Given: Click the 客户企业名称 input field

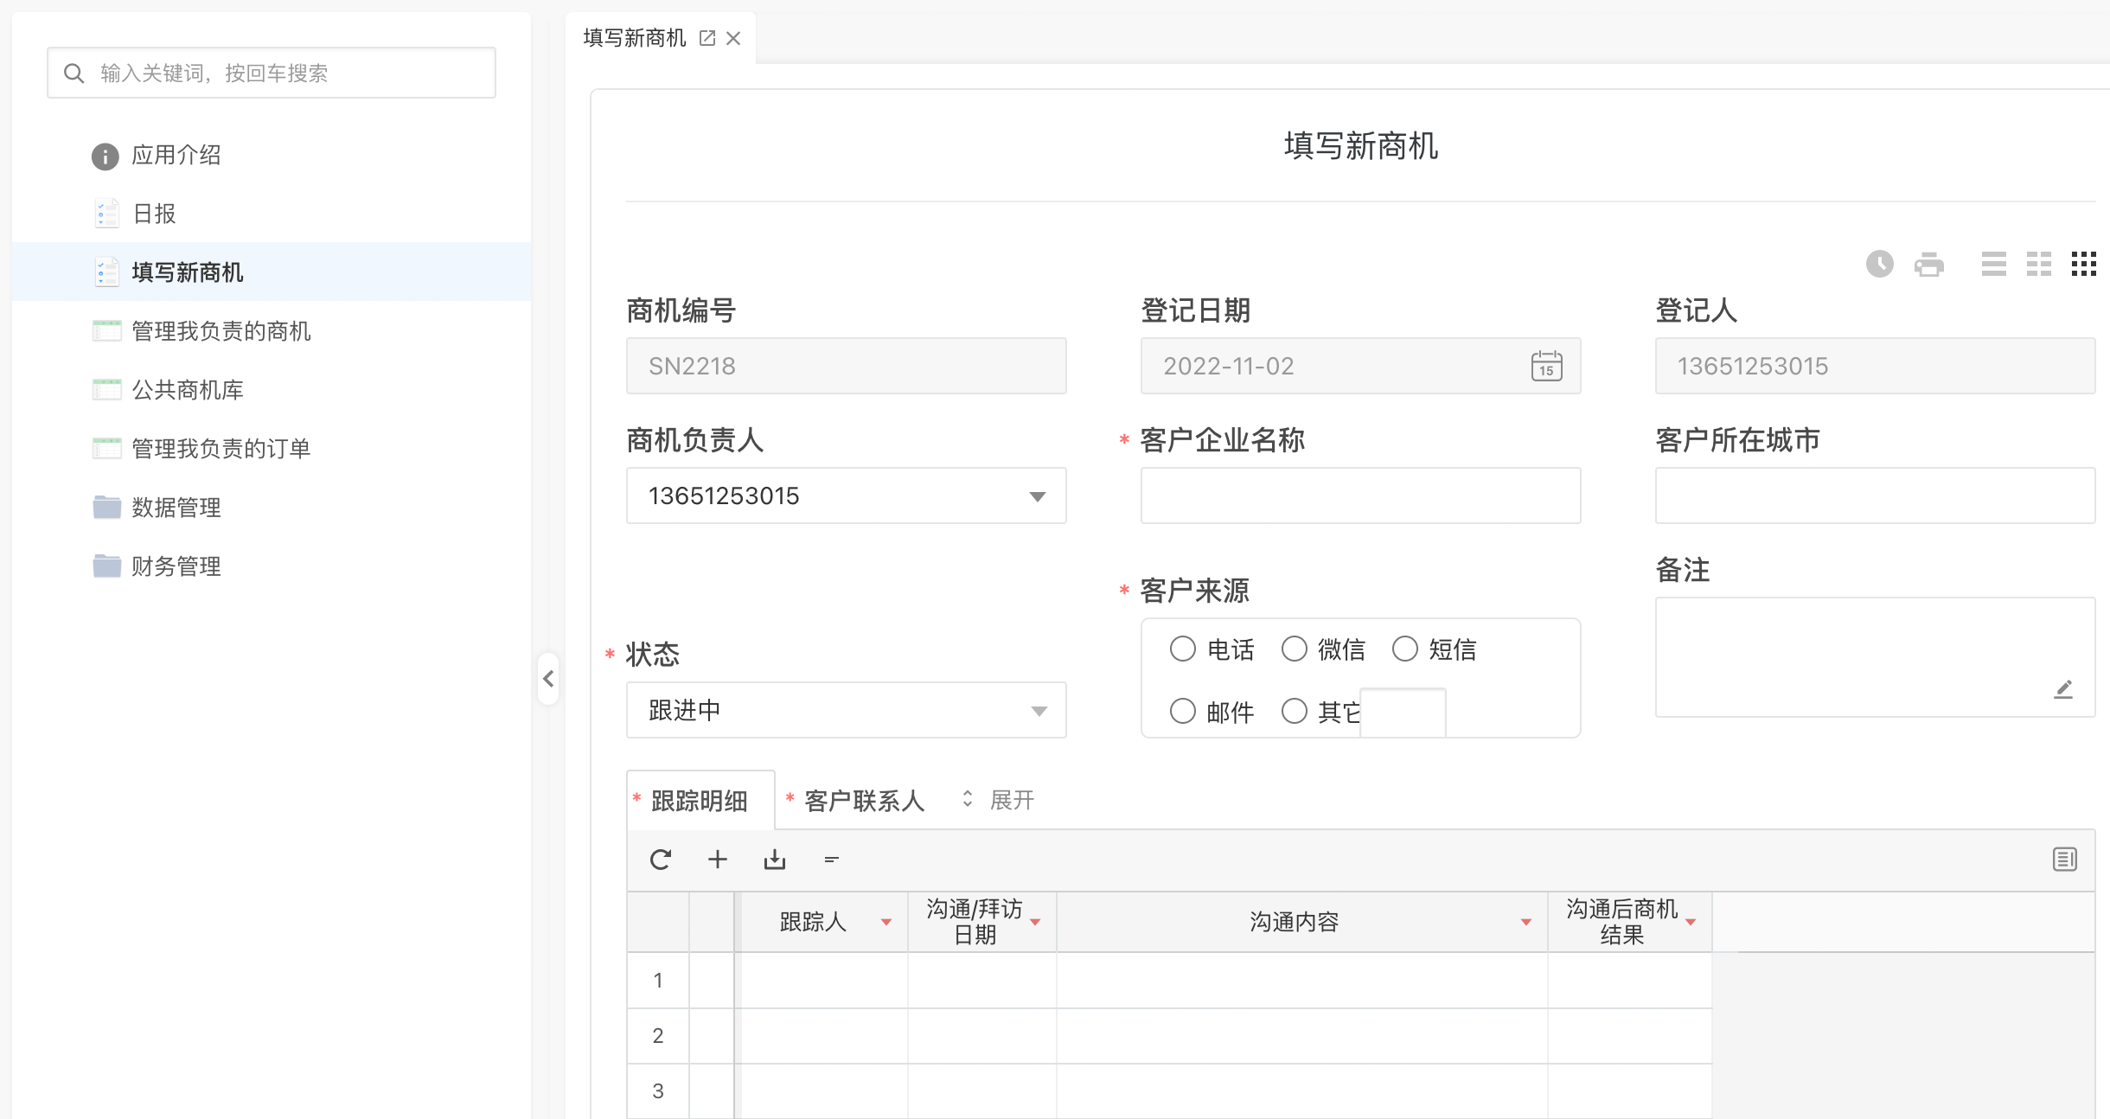Looking at the screenshot, I should [1359, 496].
